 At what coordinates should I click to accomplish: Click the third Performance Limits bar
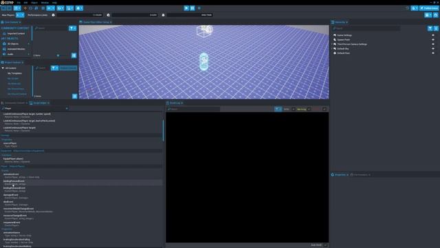tap(190, 15)
